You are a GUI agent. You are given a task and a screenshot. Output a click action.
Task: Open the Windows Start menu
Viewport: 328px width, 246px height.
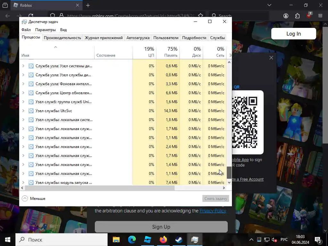[x=8, y=240]
